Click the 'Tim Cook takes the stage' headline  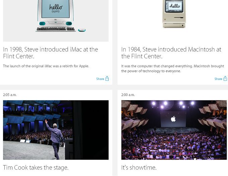click(36, 168)
